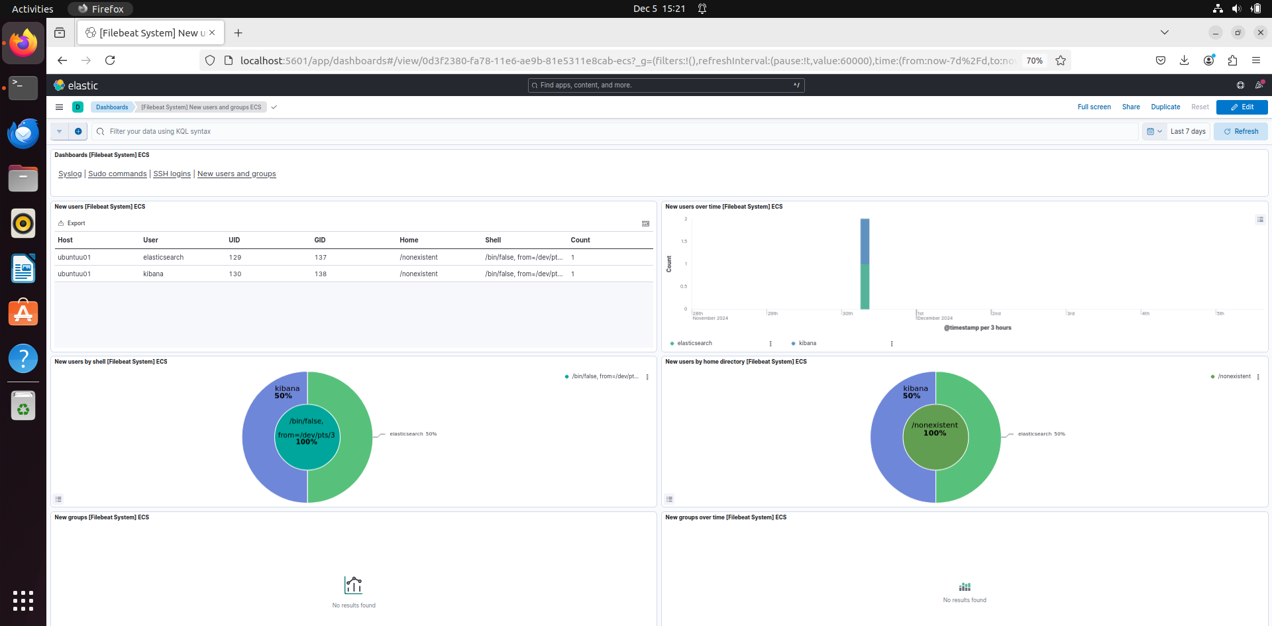Image resolution: width=1272 pixels, height=626 pixels.
Task: Go to Dashboards breadcrumb
Action: pos(112,107)
